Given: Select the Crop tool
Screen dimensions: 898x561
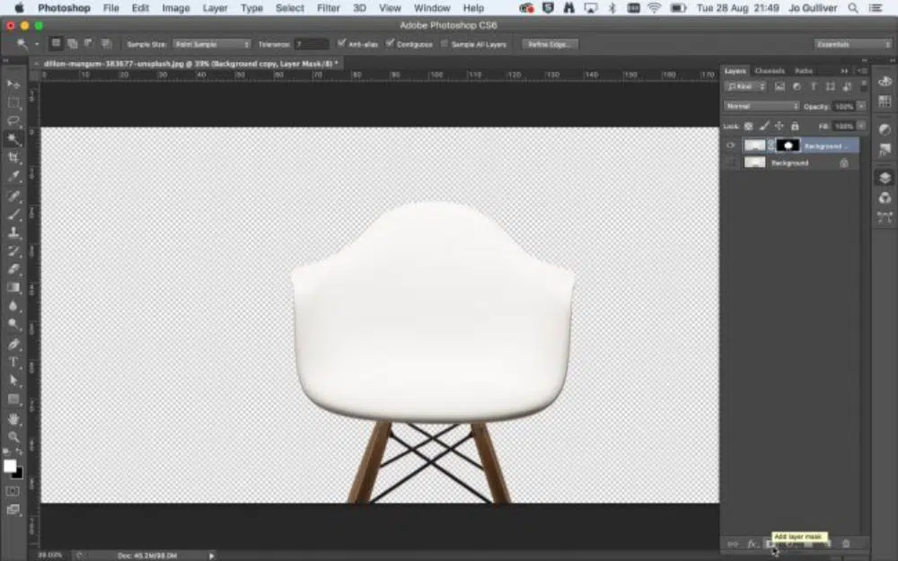Looking at the screenshot, I should pos(14,158).
